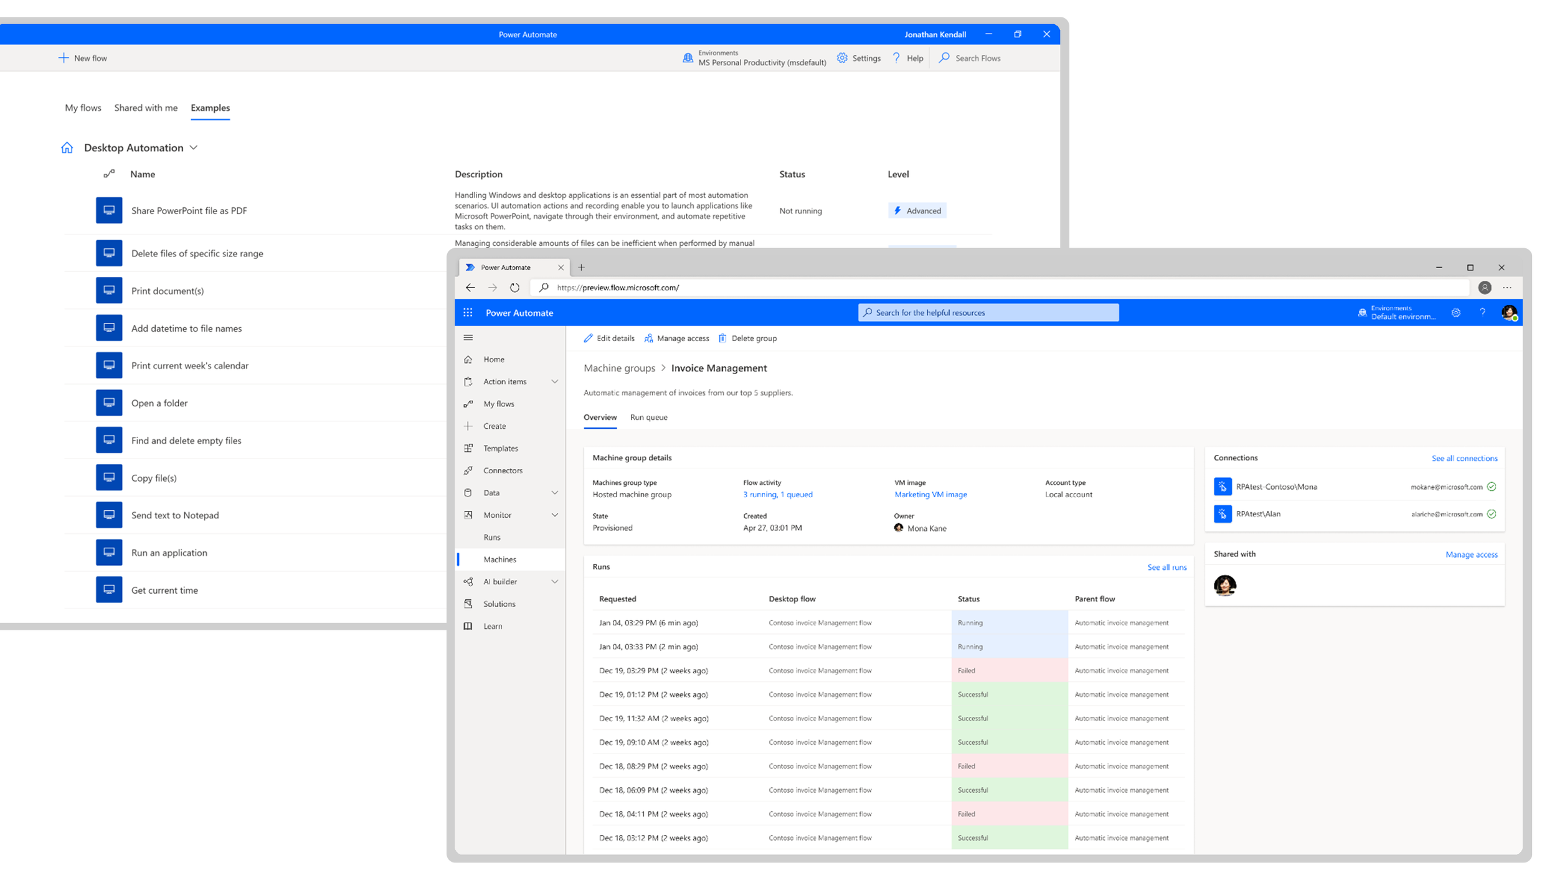Click the Search Flows field in desktop app

(978, 58)
